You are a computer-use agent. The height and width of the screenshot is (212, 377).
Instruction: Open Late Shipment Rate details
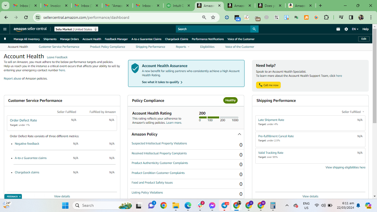pos(271,120)
